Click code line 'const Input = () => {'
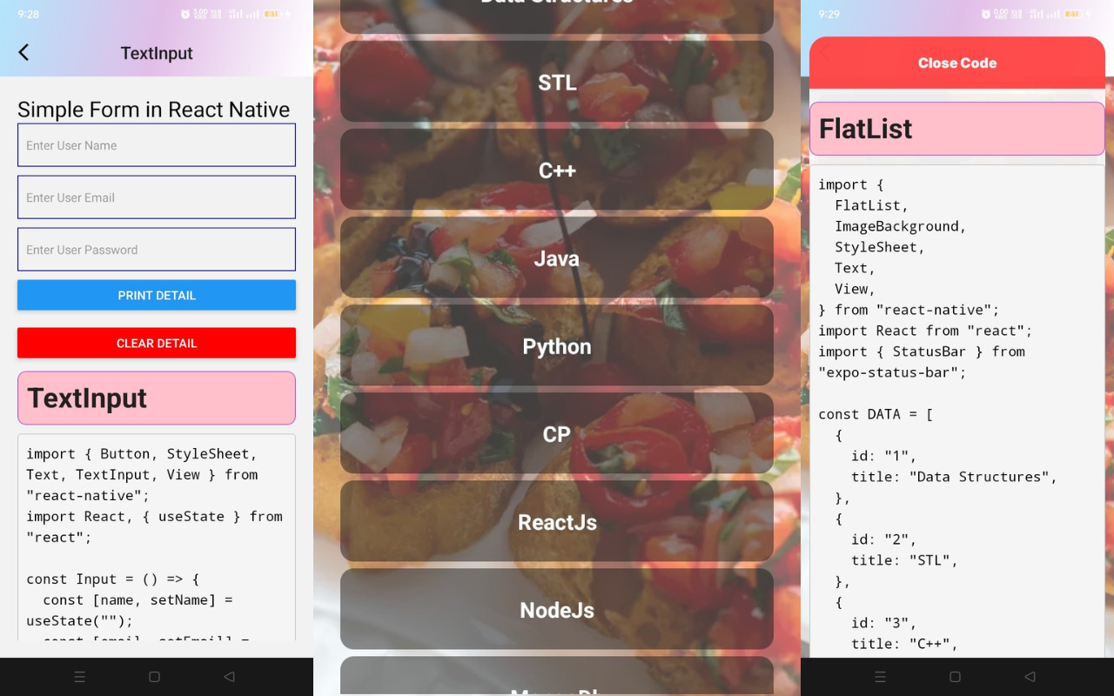The height and width of the screenshot is (696, 1114). pyautogui.click(x=113, y=579)
